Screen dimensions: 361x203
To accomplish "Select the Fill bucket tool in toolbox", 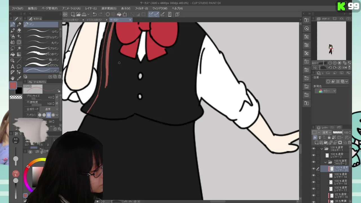I will coord(13,54).
